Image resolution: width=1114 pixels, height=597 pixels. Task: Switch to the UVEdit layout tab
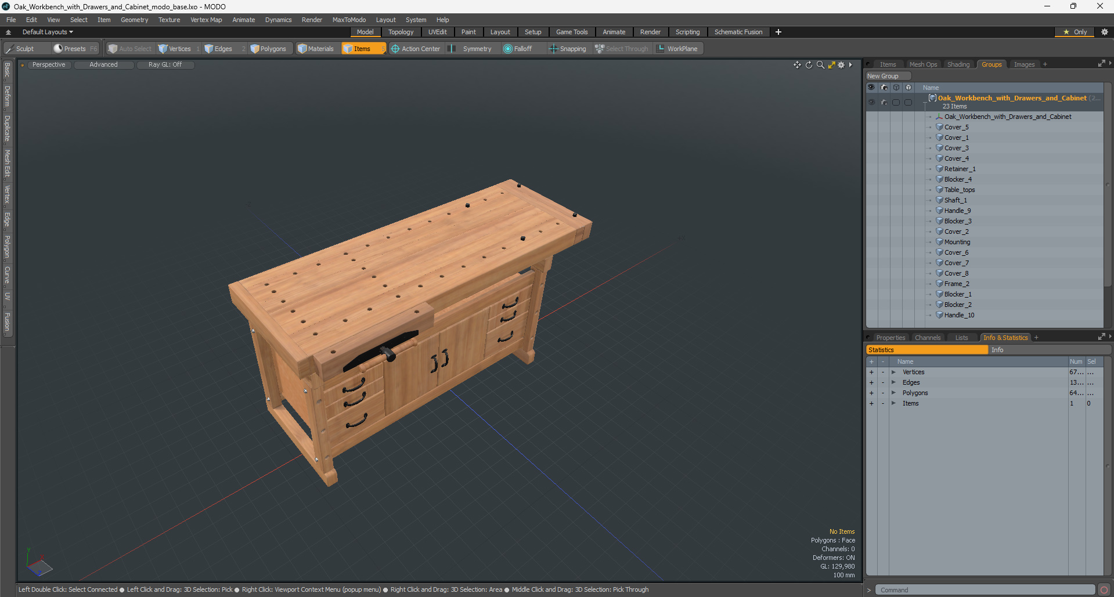tap(437, 32)
